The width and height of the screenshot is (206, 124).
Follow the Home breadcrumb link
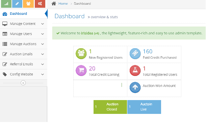[x=63, y=4]
